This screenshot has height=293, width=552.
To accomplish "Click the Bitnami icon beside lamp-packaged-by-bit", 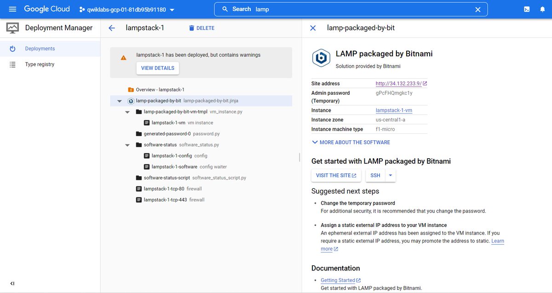I will click(x=131, y=101).
